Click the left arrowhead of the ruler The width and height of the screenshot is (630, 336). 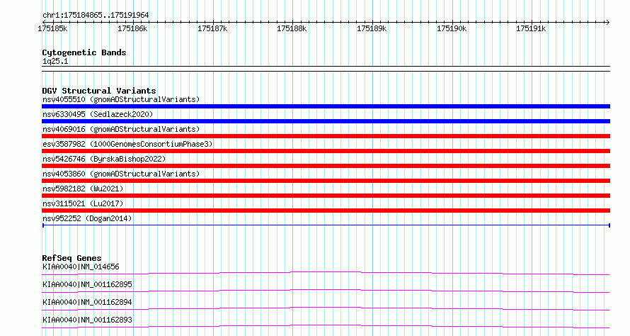click(x=44, y=22)
